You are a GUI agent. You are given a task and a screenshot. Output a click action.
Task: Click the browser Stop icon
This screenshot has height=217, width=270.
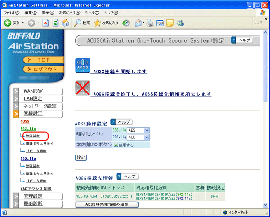point(45,22)
